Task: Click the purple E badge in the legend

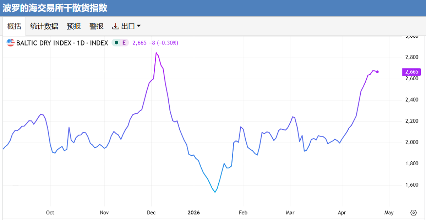Action: click(x=124, y=43)
